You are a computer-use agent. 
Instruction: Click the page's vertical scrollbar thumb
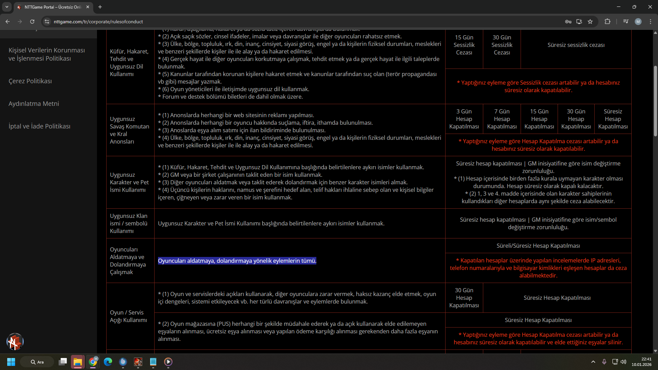pos(655,101)
